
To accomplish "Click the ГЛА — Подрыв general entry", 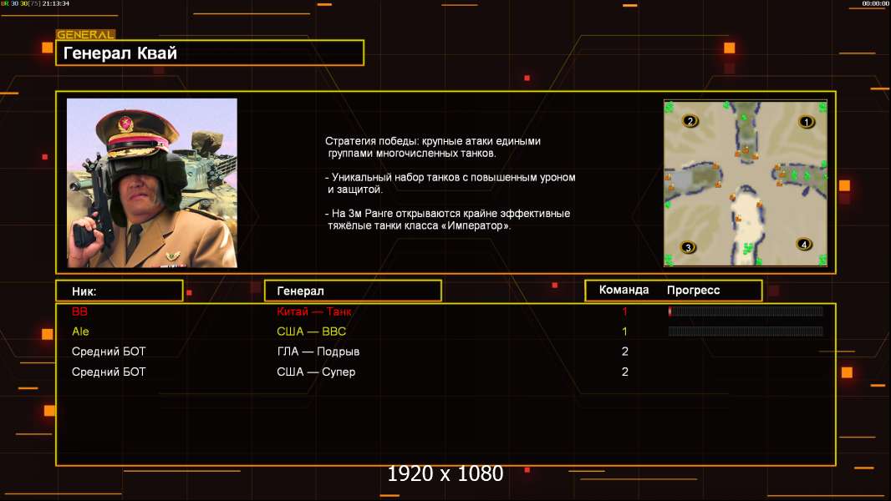I will point(318,352).
